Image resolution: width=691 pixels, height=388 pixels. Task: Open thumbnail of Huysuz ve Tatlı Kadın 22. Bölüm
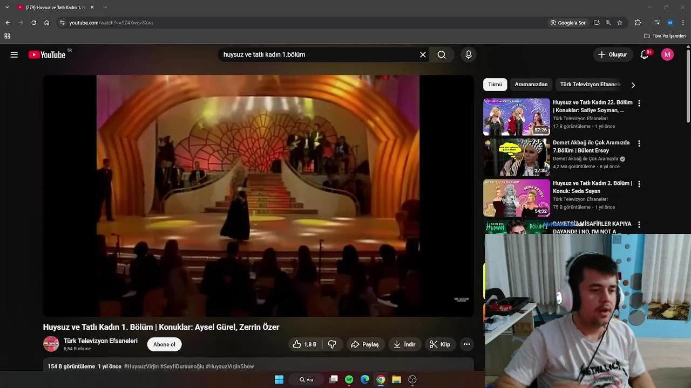tap(517, 117)
